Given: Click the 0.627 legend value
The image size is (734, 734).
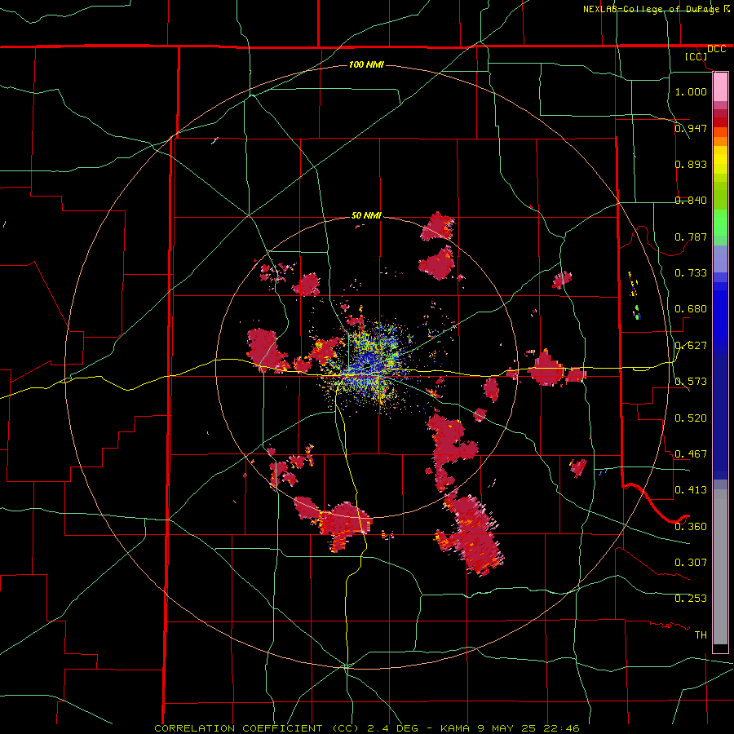Looking at the screenshot, I should (691, 346).
